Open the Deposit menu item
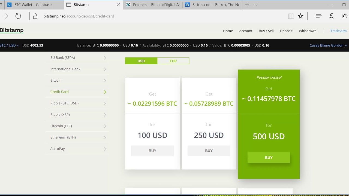Screen dimensions: 349x196 coord(286,31)
